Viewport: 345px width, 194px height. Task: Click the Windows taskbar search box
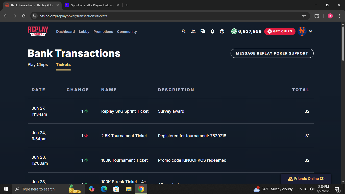[x=48, y=189]
